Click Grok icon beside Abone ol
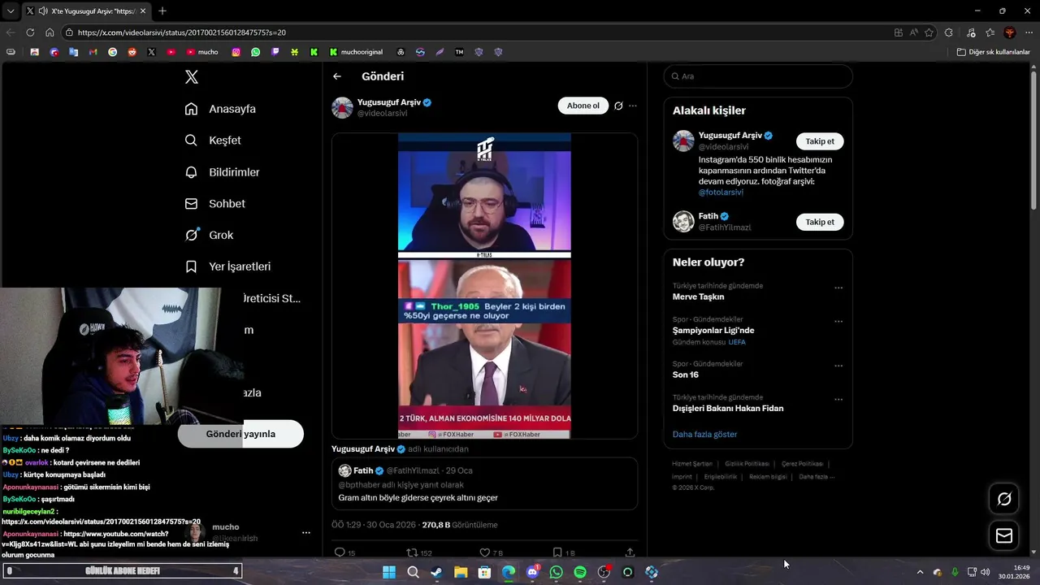Viewport: 1040px width, 585px height. [618, 106]
